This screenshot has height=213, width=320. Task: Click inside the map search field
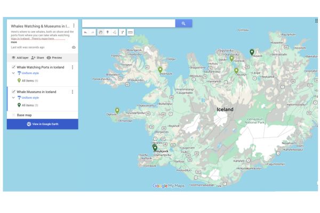129,23
